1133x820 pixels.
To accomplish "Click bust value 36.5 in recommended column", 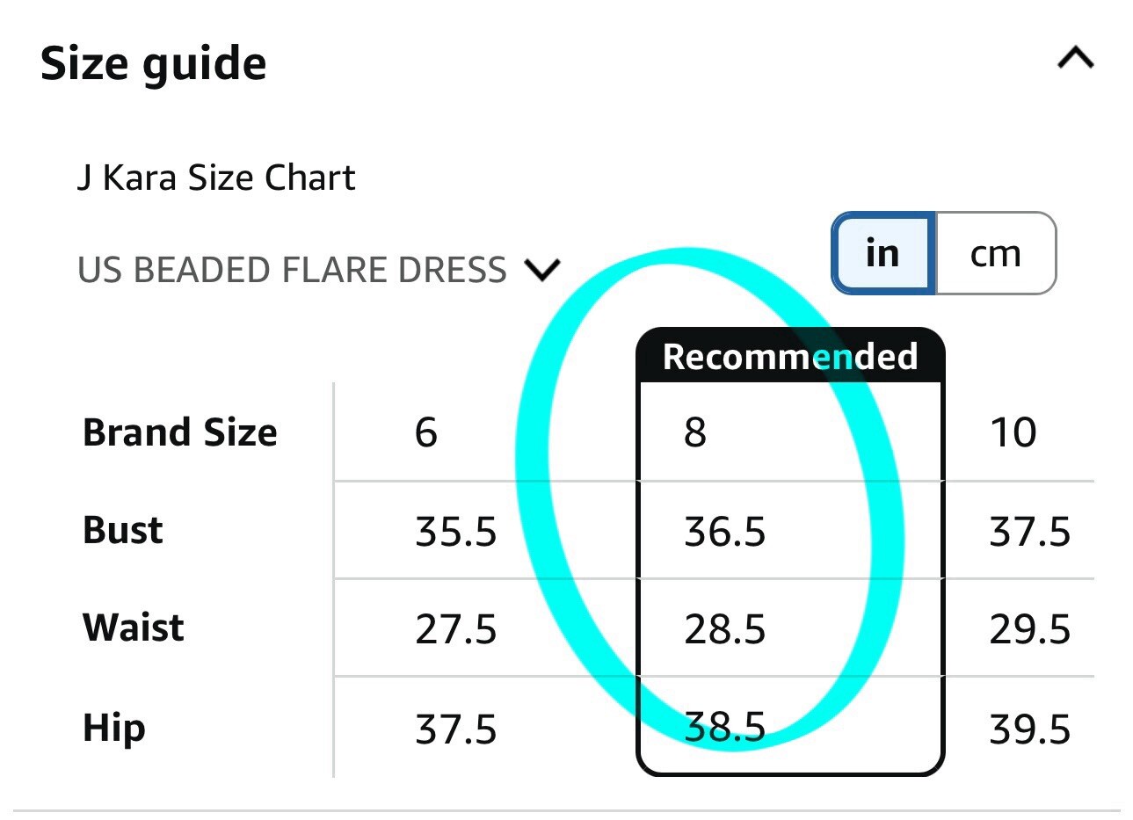I will (724, 533).
